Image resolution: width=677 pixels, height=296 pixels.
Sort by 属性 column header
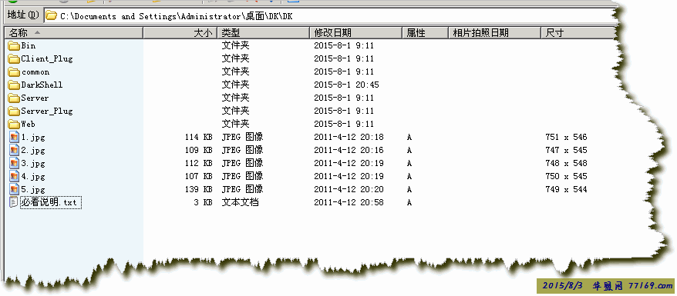click(x=425, y=33)
